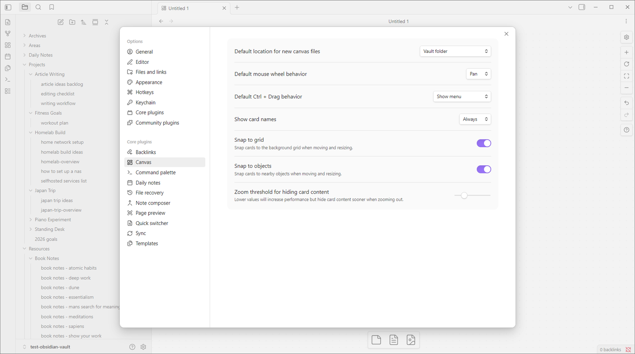Open Hotkeys settings section

click(x=165, y=92)
